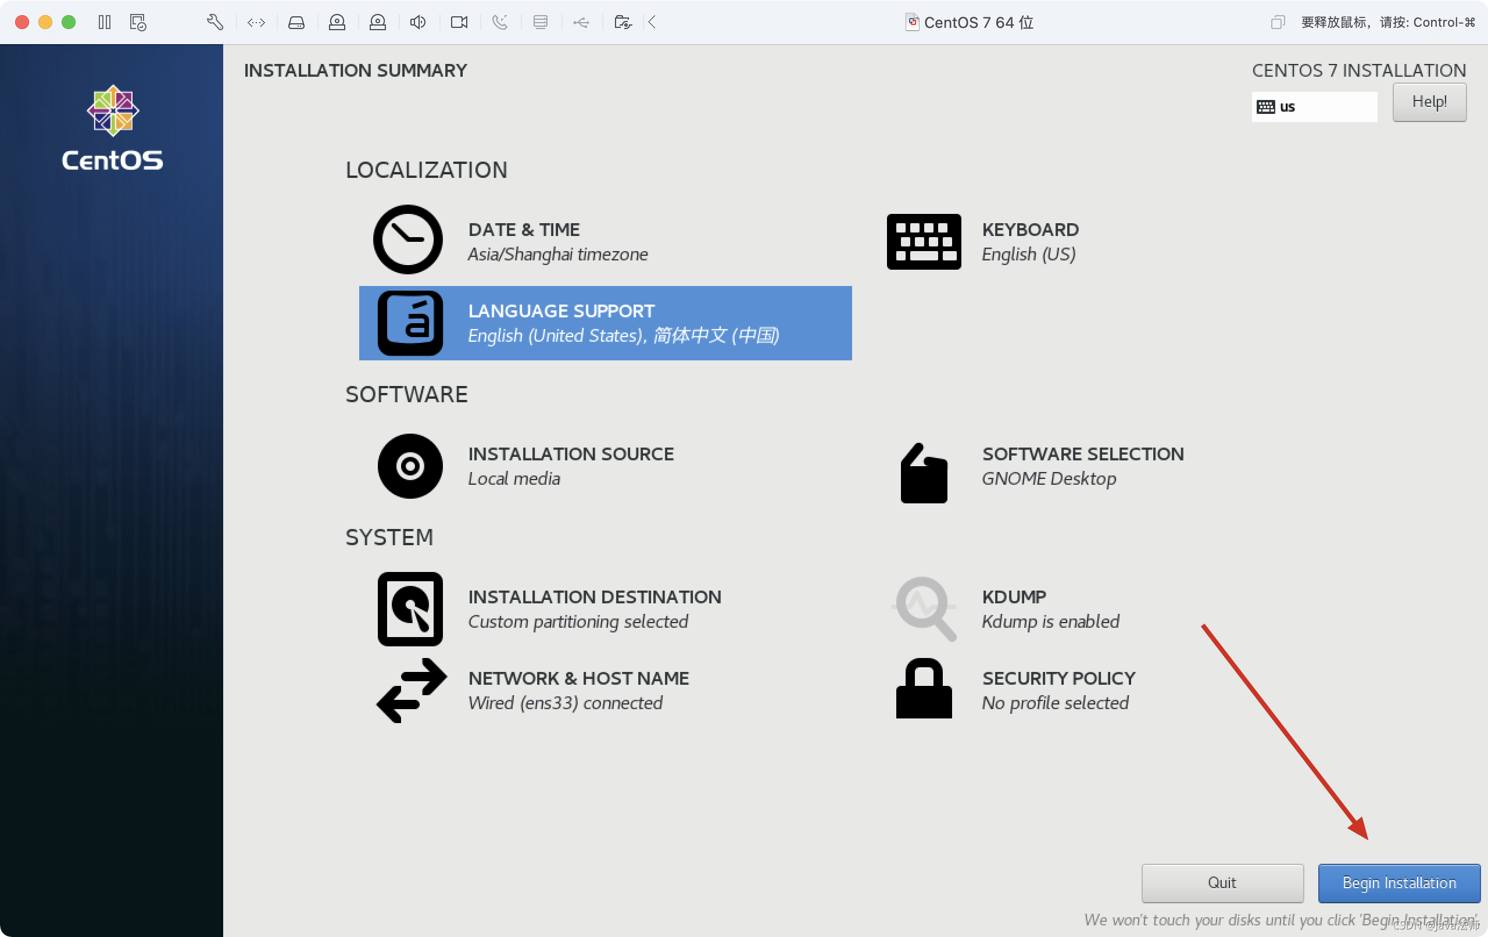Click the red close window button

(x=22, y=22)
